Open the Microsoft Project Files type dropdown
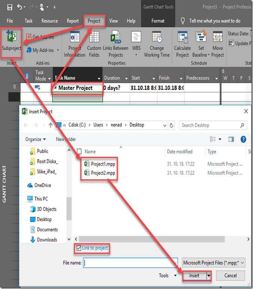The width and height of the screenshot is (253, 289). coord(213,263)
